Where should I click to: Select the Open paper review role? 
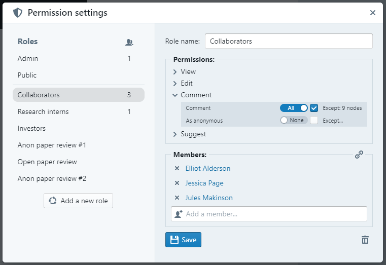coord(79,162)
